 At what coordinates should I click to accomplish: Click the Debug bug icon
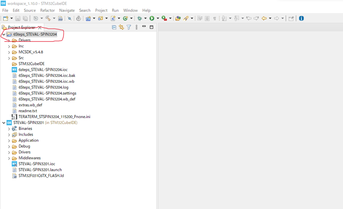click(139, 19)
